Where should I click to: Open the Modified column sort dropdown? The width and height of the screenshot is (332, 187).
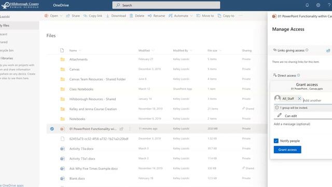(153, 50)
